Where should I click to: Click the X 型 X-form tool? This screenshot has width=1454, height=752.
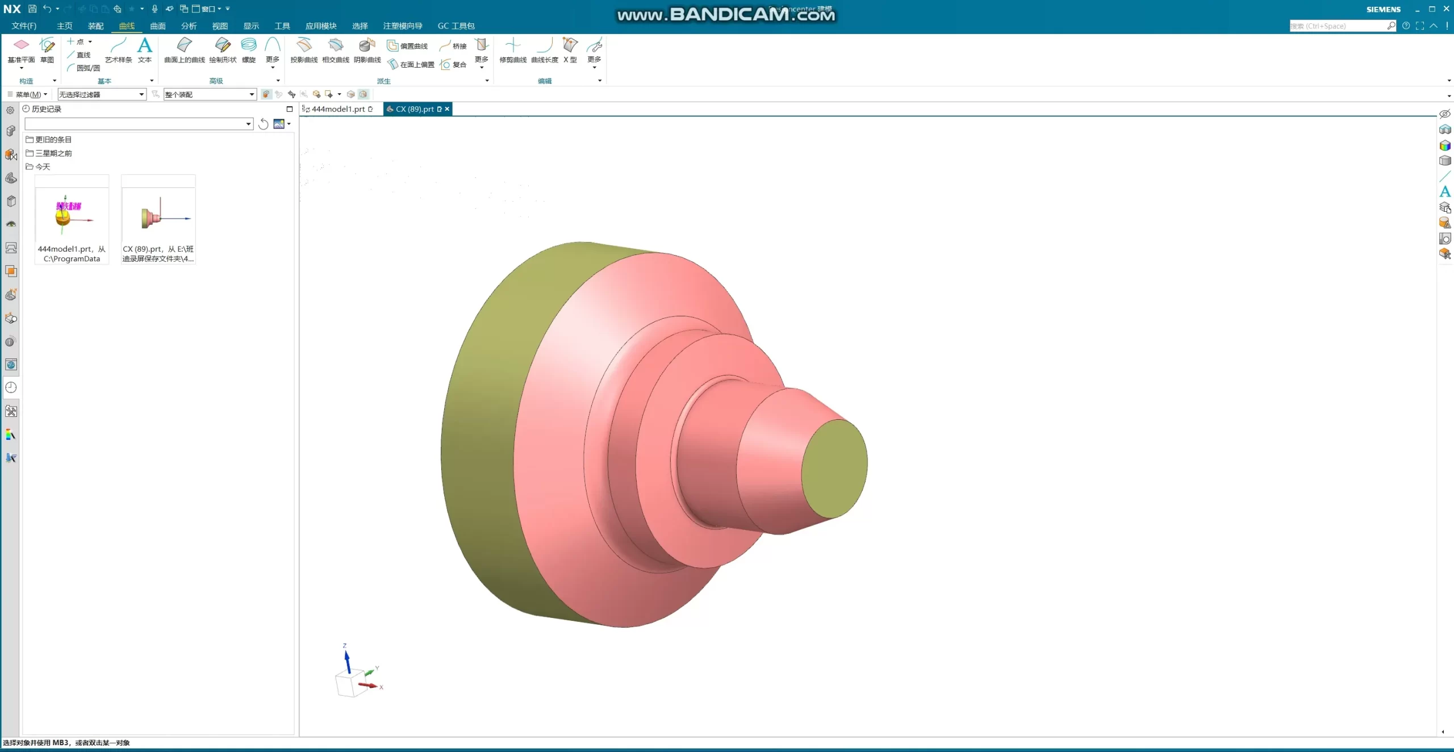570,49
